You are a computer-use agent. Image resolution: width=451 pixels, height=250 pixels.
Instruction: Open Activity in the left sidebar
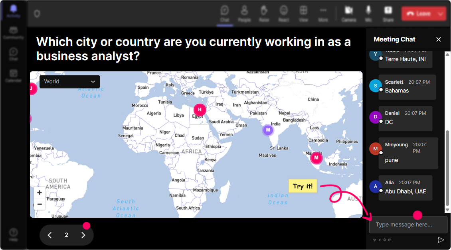point(14,11)
